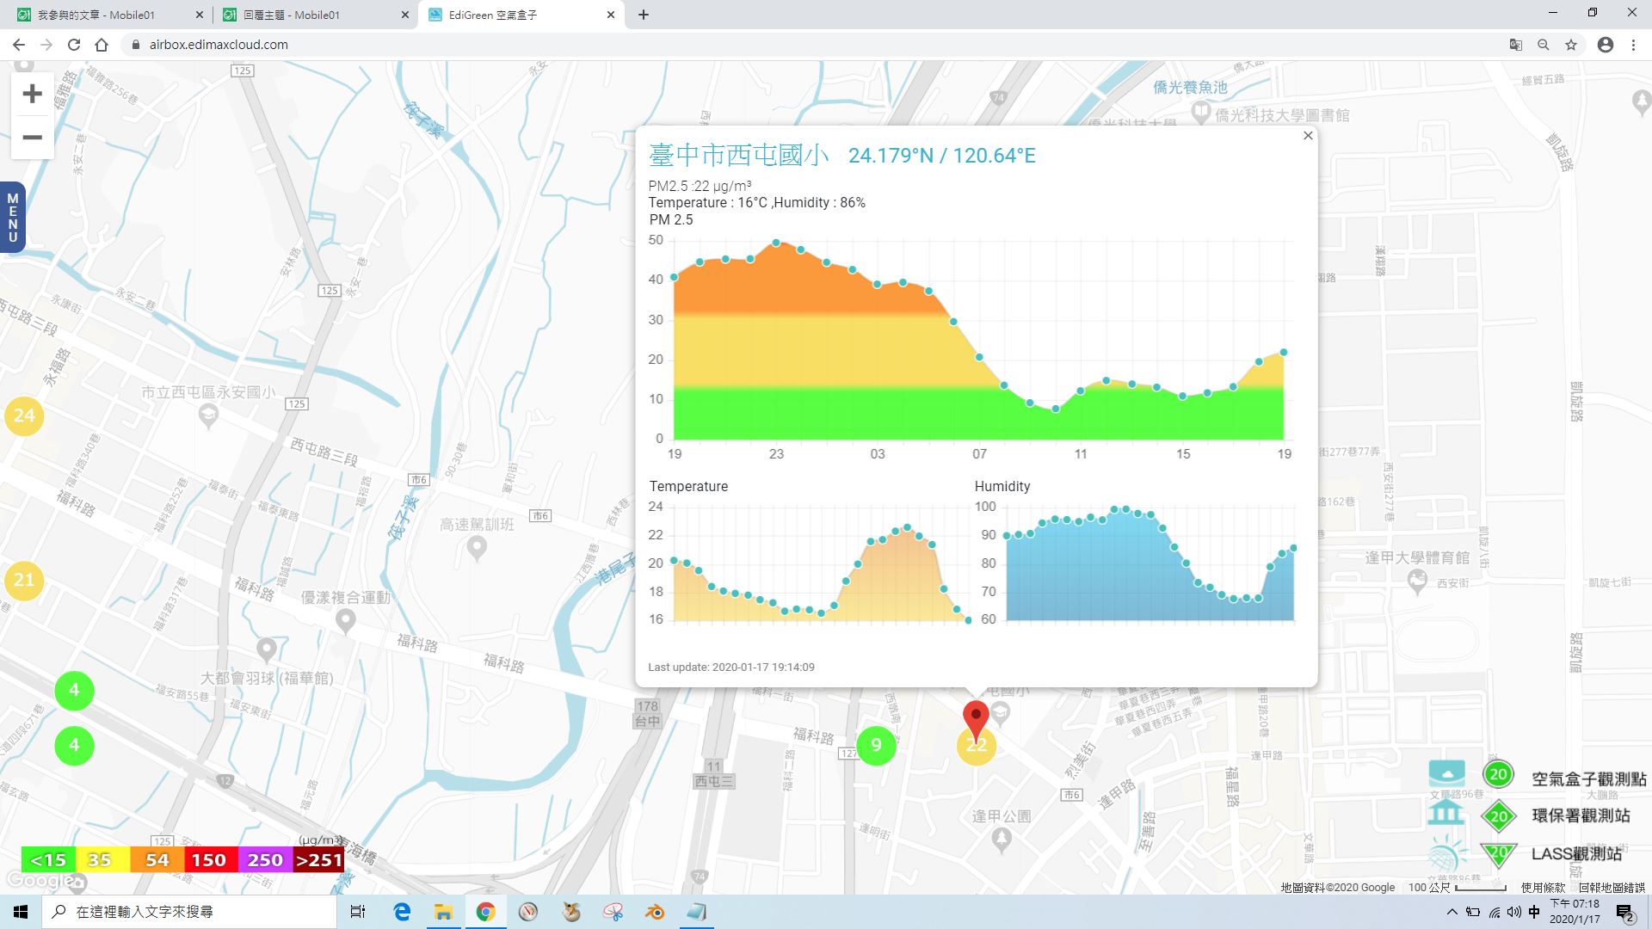This screenshot has width=1652, height=929.
Task: Select the 高速駕訓班 map pin
Action: tap(477, 548)
